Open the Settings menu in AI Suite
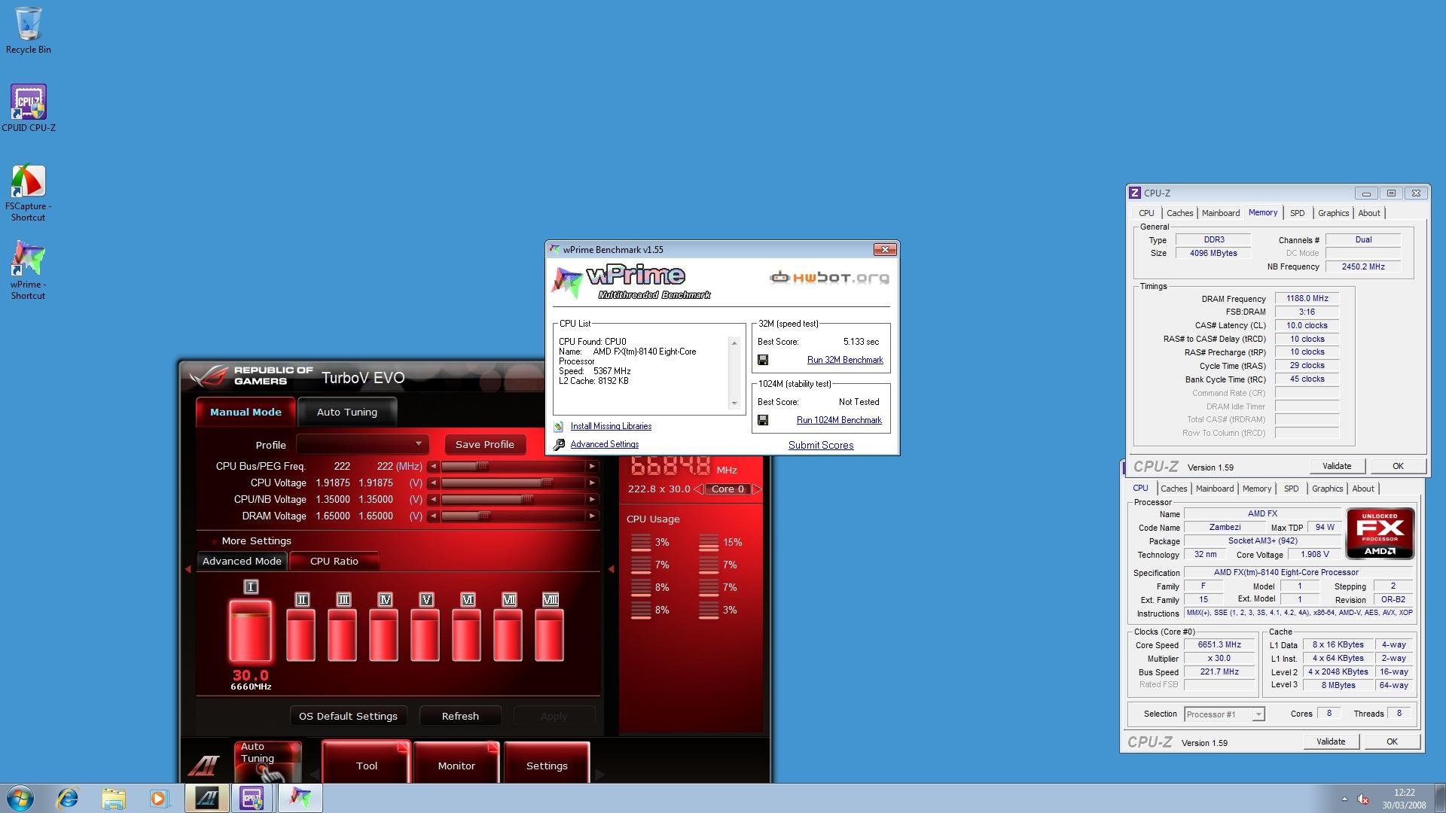 tap(547, 763)
